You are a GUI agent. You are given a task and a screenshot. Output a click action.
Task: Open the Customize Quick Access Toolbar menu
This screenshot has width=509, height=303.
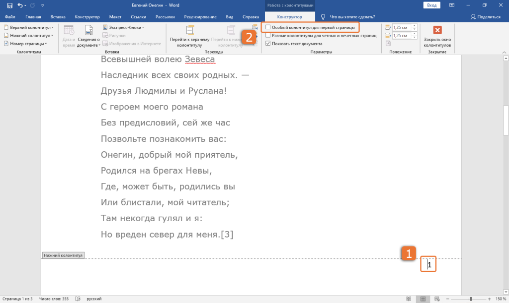pyautogui.click(x=43, y=5)
